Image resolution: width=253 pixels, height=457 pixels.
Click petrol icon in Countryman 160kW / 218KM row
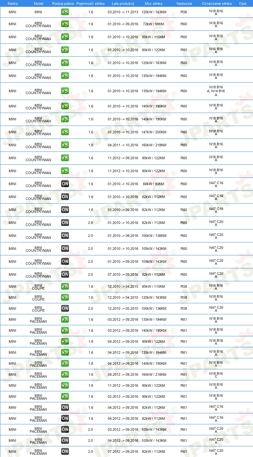click(x=65, y=145)
